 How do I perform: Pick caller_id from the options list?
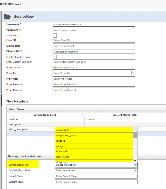[94, 141]
